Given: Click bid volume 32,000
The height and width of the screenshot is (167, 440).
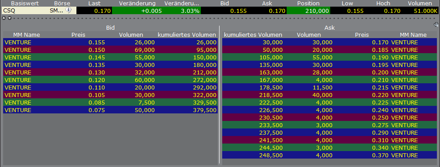Looking at the screenshot, I should point(145,73).
